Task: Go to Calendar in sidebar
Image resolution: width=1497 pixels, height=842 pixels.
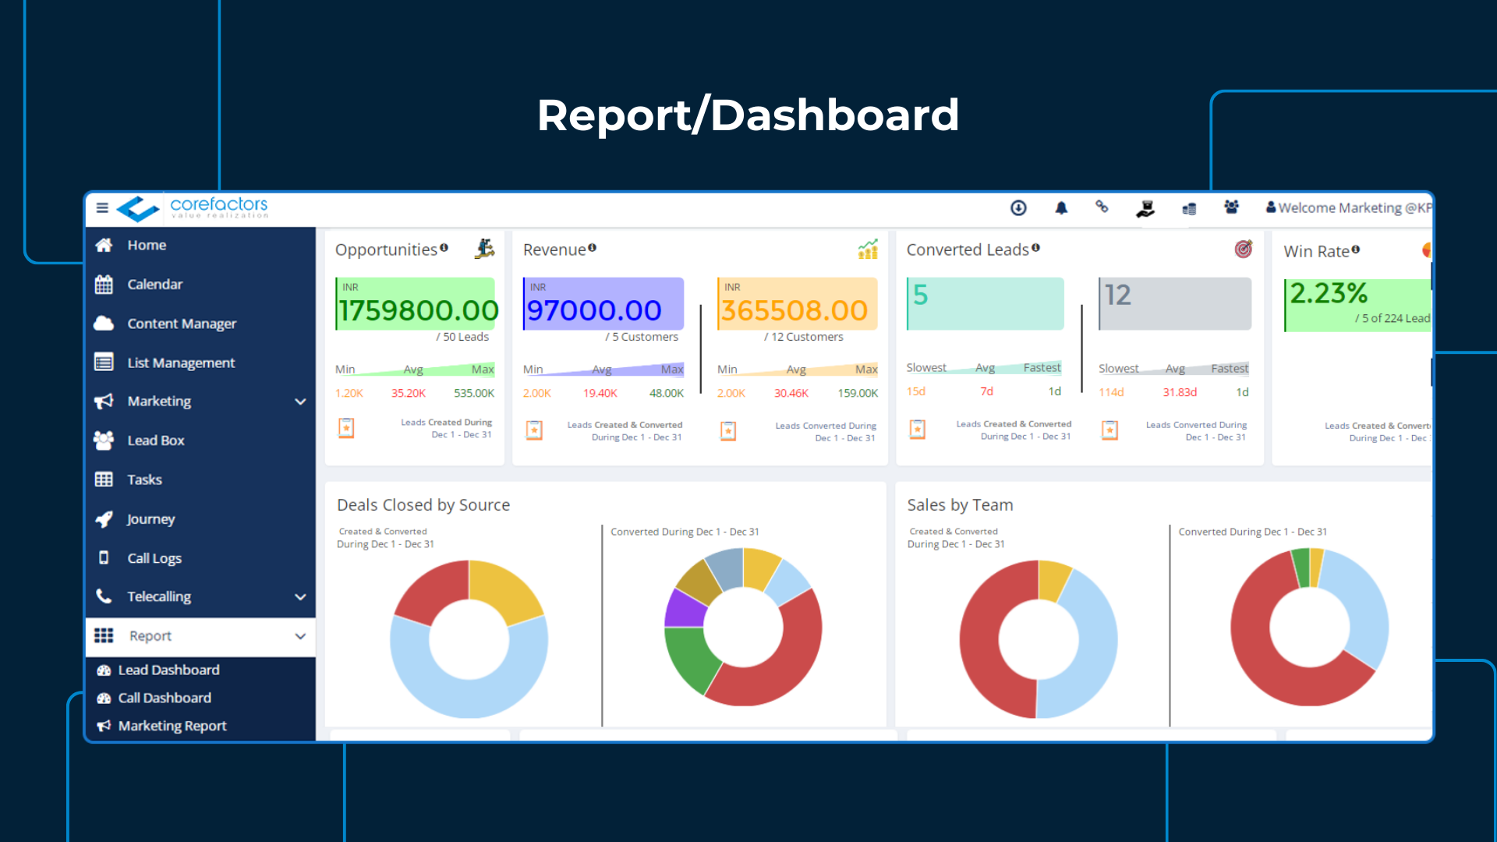Action: pos(154,285)
